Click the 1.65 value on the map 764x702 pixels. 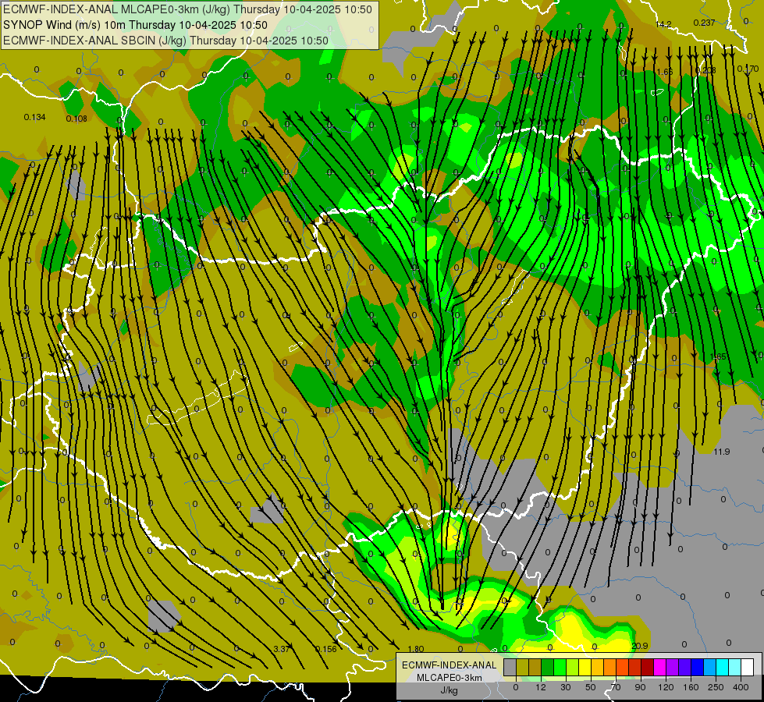pyautogui.click(x=718, y=356)
